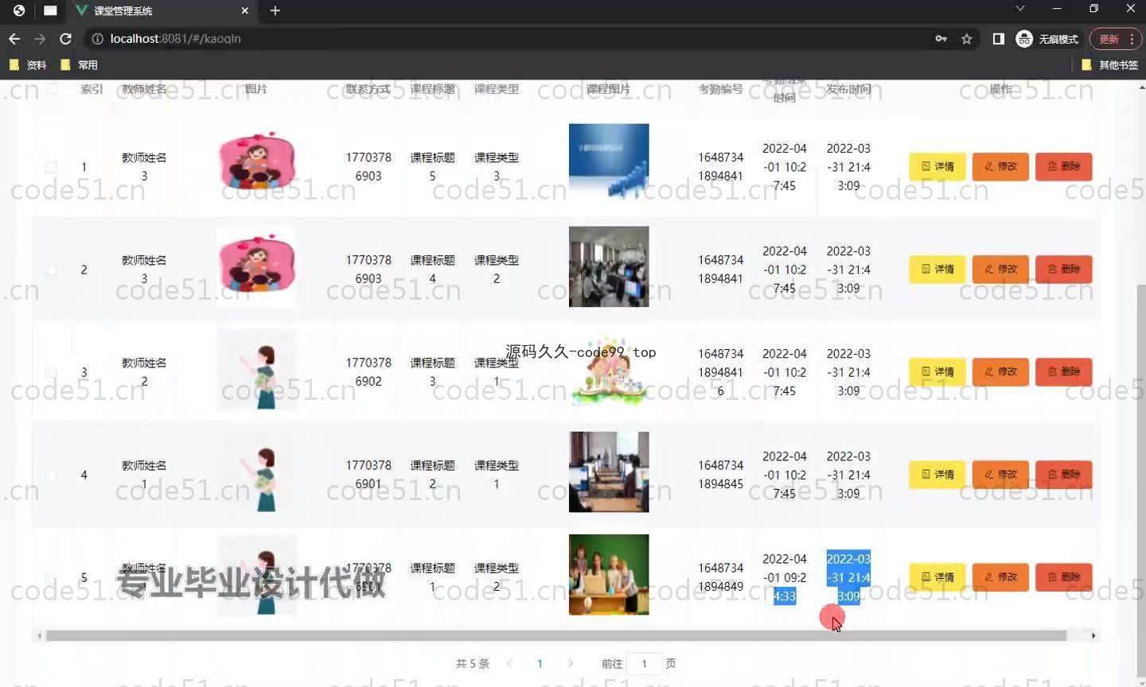The width and height of the screenshot is (1146, 687).
Task: Click the 更新 browser update button
Action: point(1109,38)
